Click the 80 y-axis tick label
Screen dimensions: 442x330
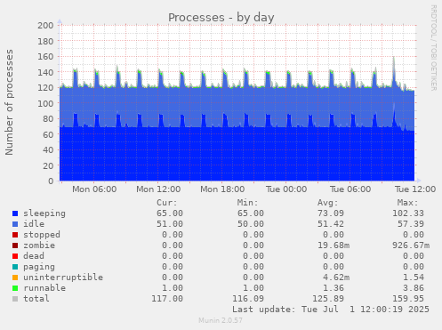click(x=48, y=119)
